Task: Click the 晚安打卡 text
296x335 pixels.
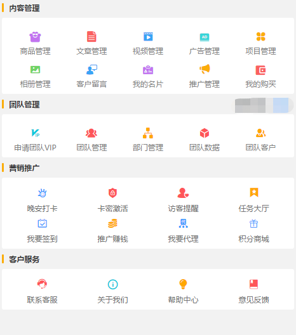Action: 42,209
